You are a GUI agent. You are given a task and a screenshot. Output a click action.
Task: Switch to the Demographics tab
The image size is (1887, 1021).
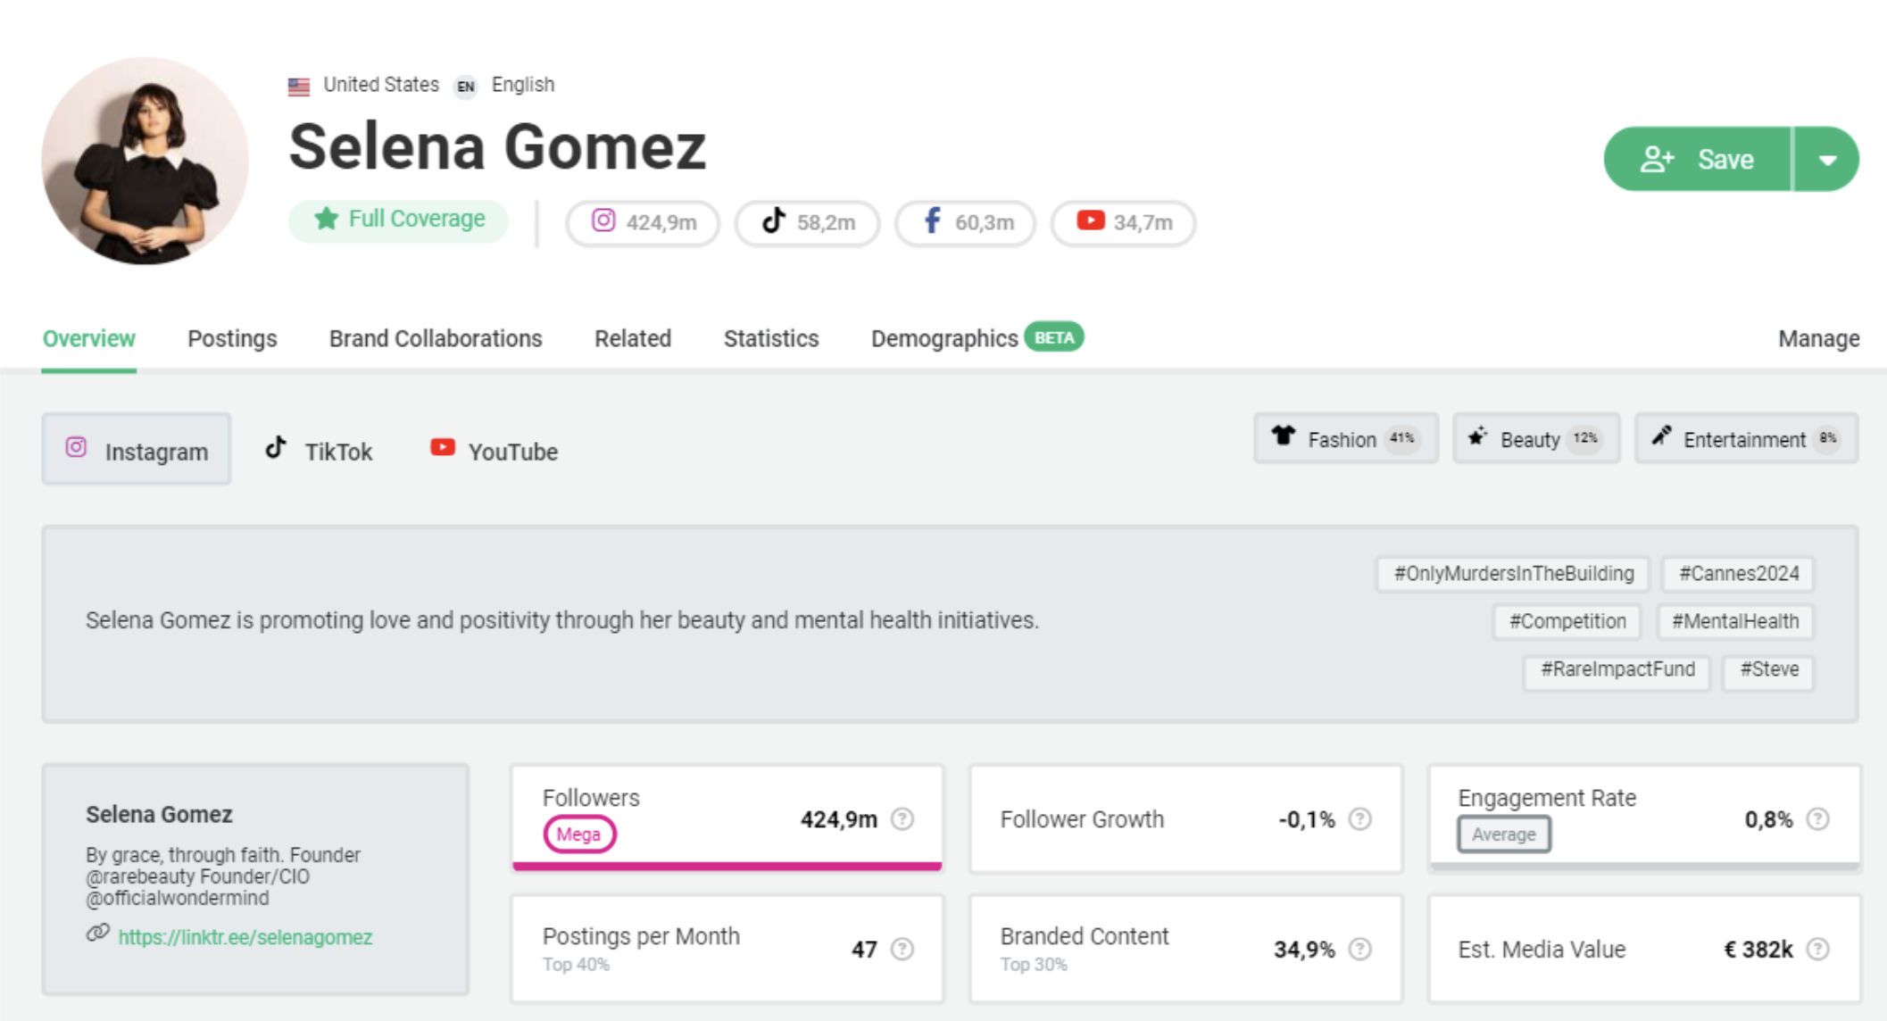[943, 338]
